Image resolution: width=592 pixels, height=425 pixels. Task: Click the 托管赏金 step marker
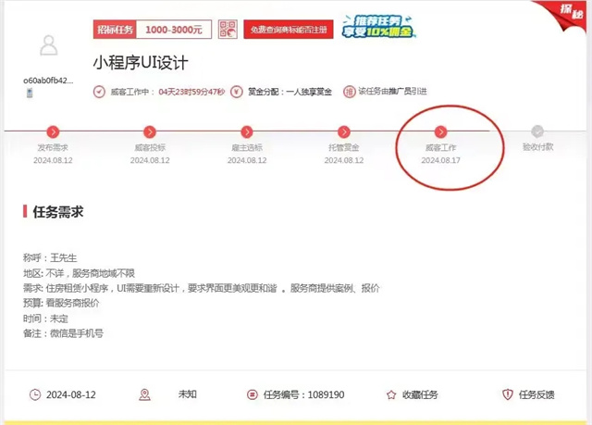pos(344,131)
